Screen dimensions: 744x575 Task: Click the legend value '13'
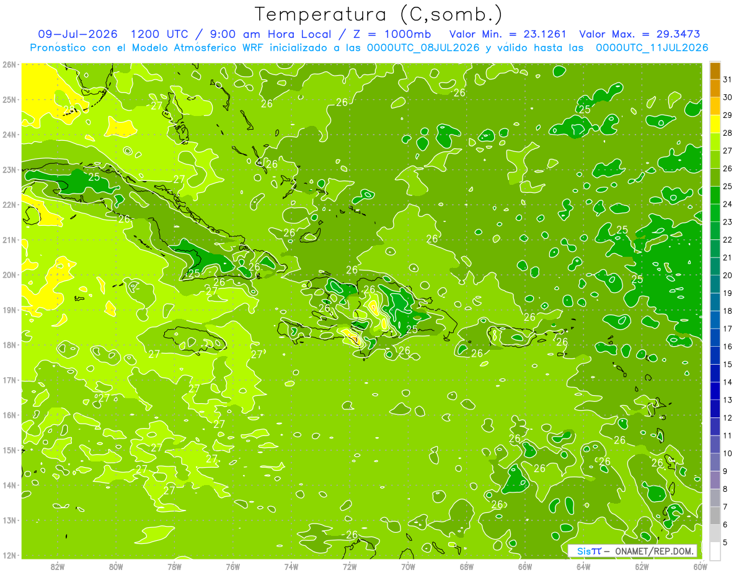click(x=728, y=400)
